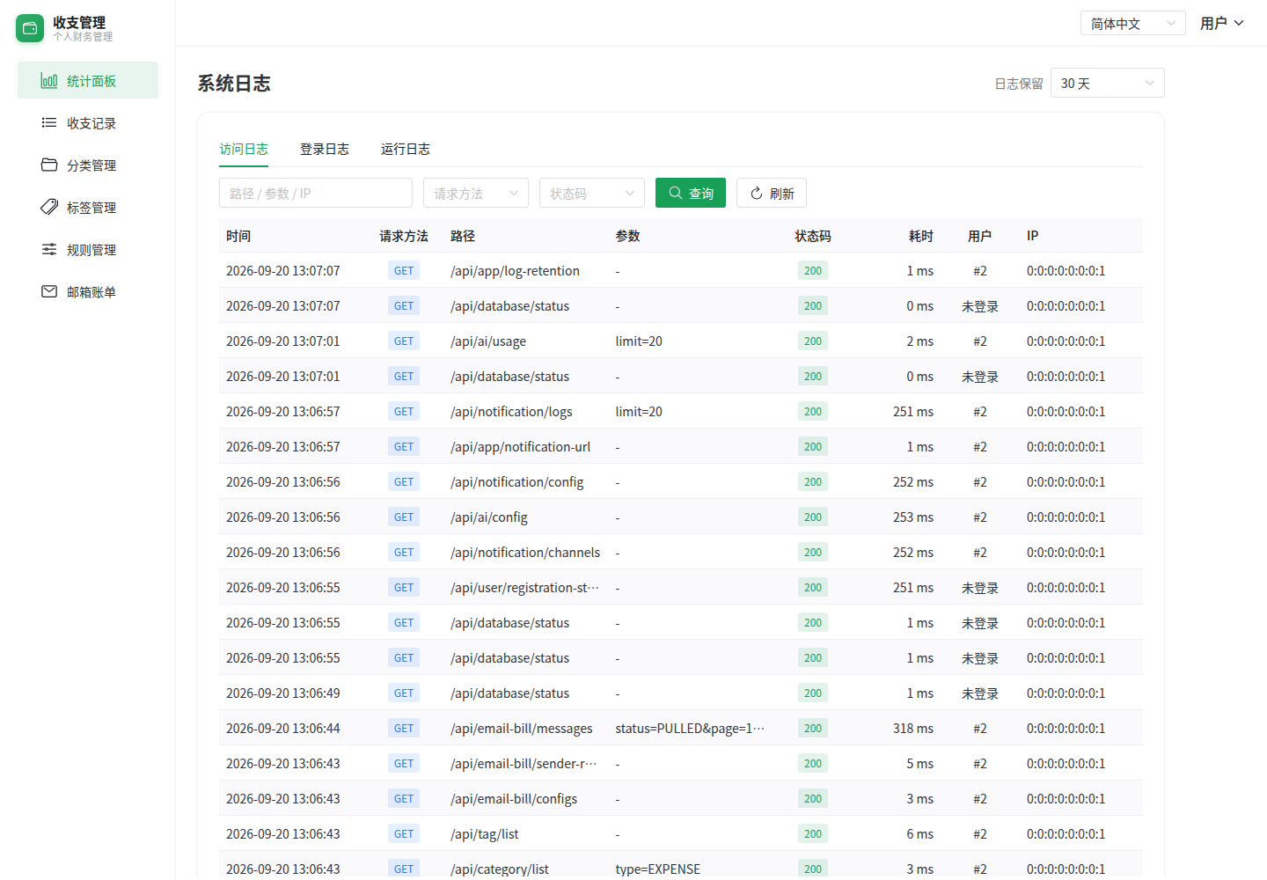Open the 请求方法 filter dropdown
Screen dimensions: 1267x880
coord(476,193)
